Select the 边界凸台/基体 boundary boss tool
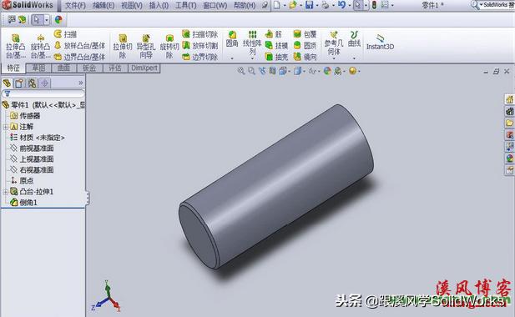Viewport: 515px width, 317px height. pos(79,57)
